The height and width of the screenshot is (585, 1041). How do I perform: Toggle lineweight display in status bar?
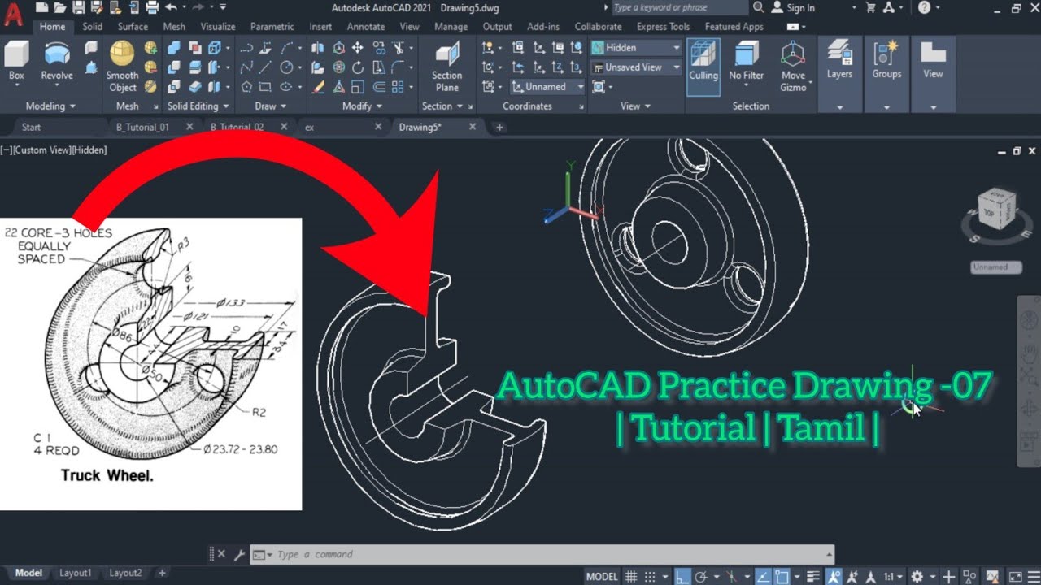(812, 576)
